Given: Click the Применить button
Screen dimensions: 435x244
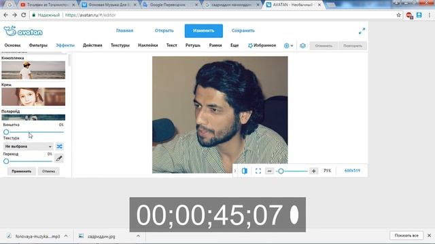Looking at the screenshot, I should 21,171.
